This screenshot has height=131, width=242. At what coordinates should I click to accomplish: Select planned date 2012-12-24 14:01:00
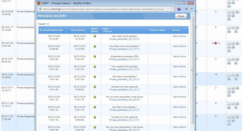pyautogui.click(x=79, y=58)
